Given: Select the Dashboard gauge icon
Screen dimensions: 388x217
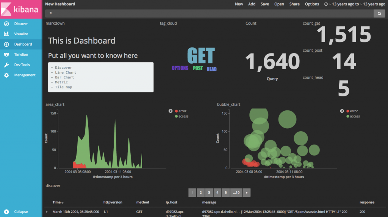Looking at the screenshot, I should (x=6, y=44).
